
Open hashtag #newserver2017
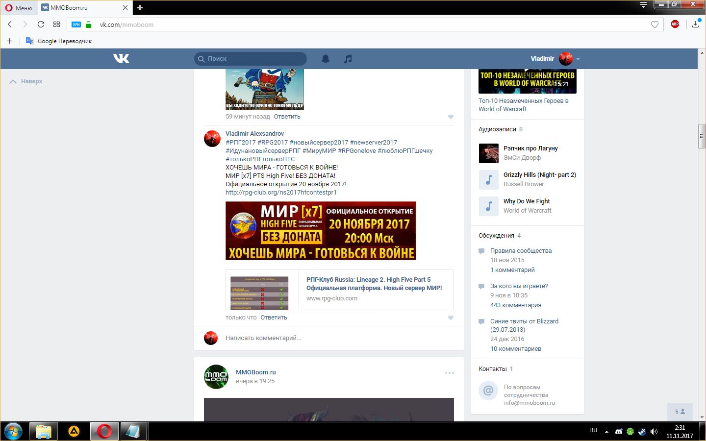click(374, 143)
